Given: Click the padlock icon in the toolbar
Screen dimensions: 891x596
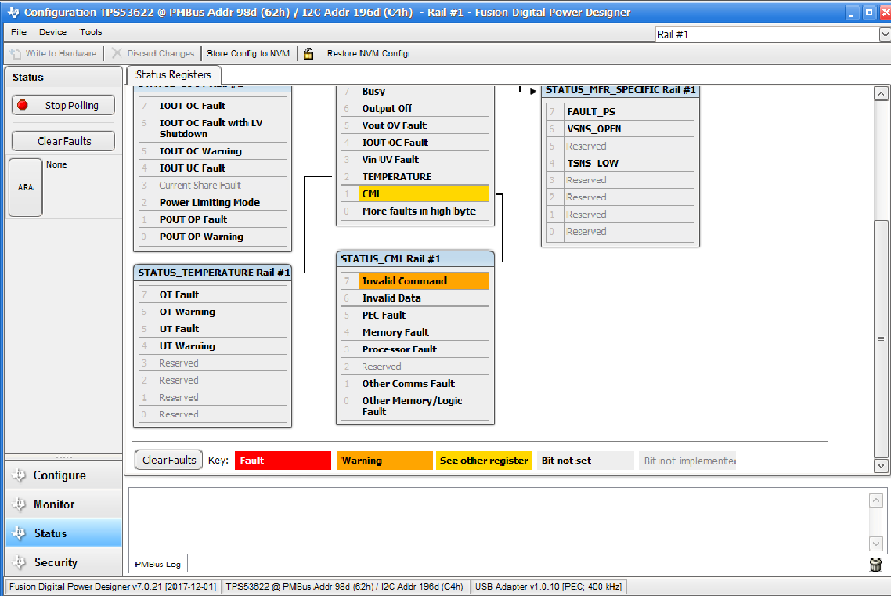Looking at the screenshot, I should (308, 53).
